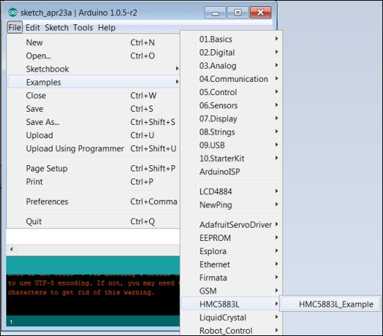This screenshot has width=383, height=336.
Task: Expand the GSM examples
Action: [x=232, y=291]
